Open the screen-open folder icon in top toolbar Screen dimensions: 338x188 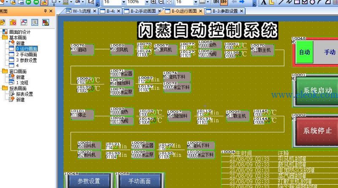13,2
